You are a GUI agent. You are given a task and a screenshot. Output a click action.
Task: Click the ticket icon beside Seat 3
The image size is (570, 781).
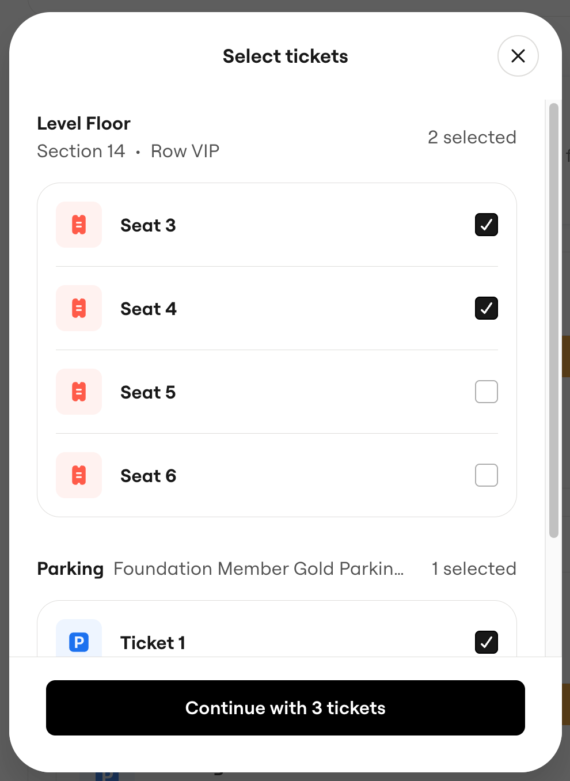(79, 225)
